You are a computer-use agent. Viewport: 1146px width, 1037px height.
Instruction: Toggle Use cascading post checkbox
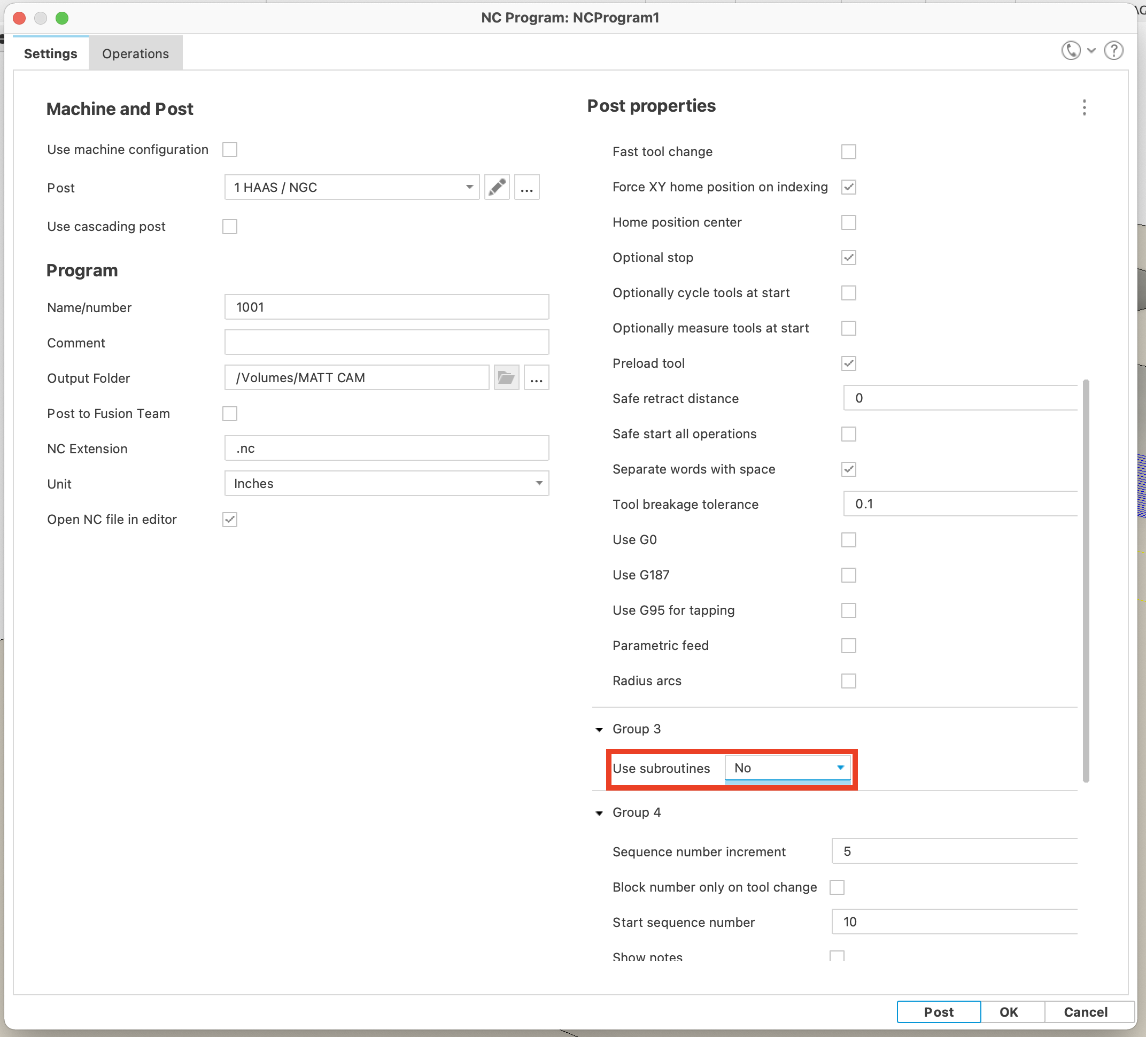tap(230, 226)
